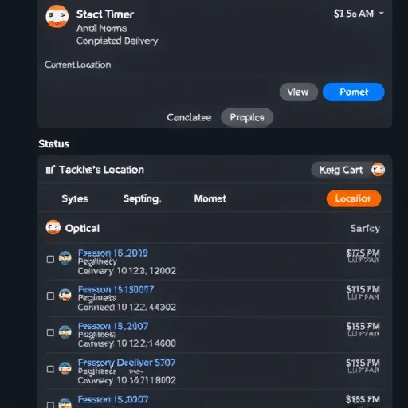Click the blue Pomet button
The image size is (408, 408).
[x=354, y=92]
